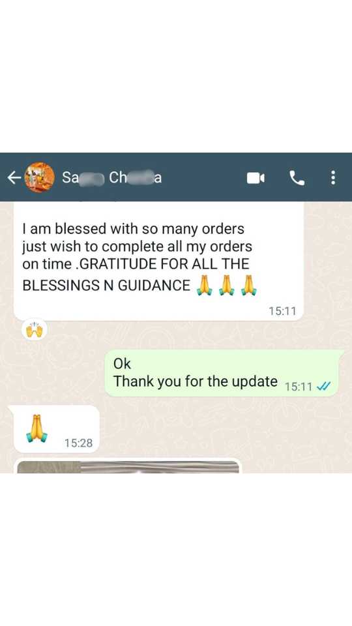Tap the blue double-tick read receipt

(x=323, y=387)
